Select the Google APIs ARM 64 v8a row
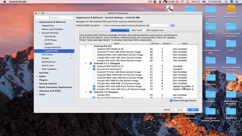This screenshot has width=242, height=136. click(138, 80)
